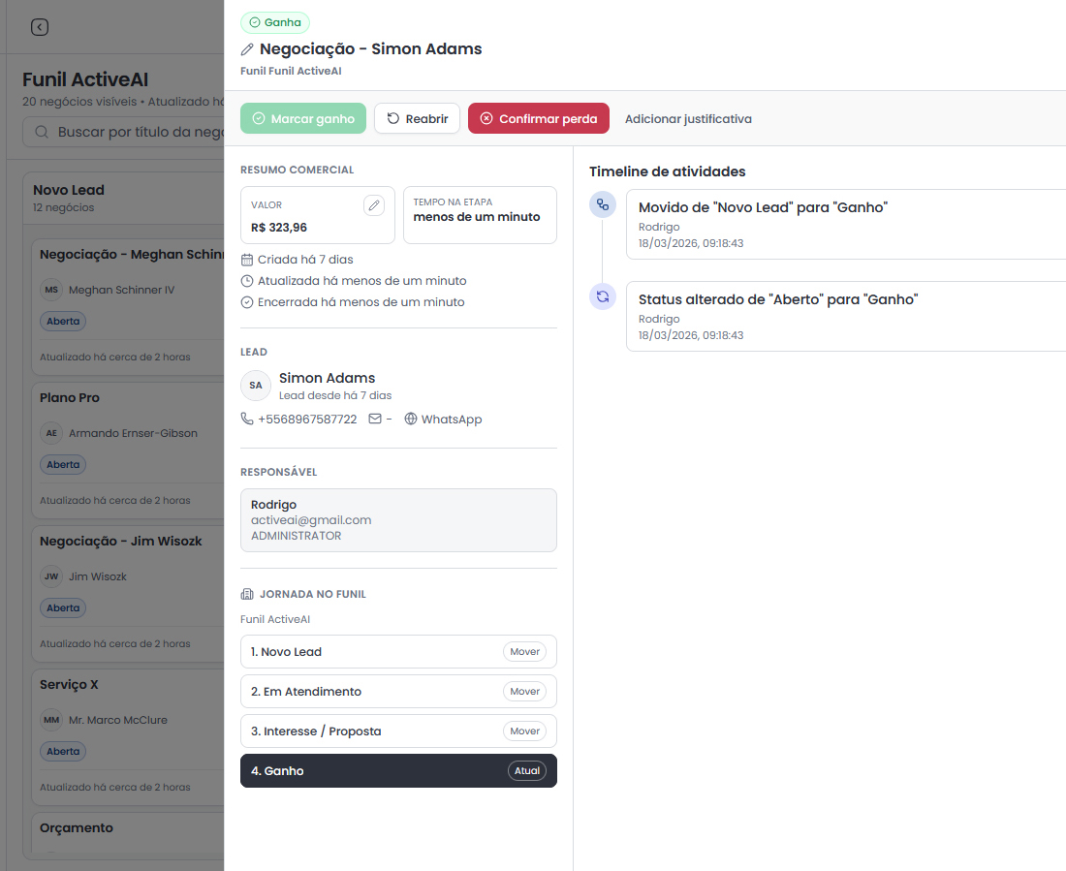Click the email envelope icon
Screen dimensions: 1066x871
pyautogui.click(x=375, y=420)
